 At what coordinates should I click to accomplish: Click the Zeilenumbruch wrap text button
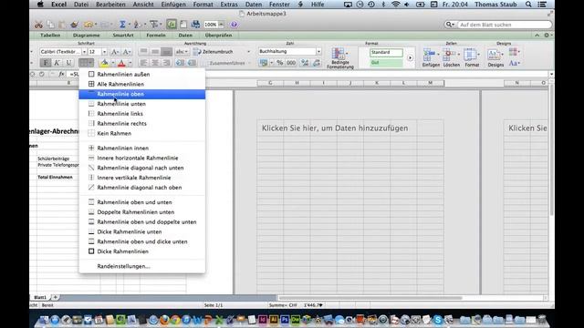(x=214, y=52)
